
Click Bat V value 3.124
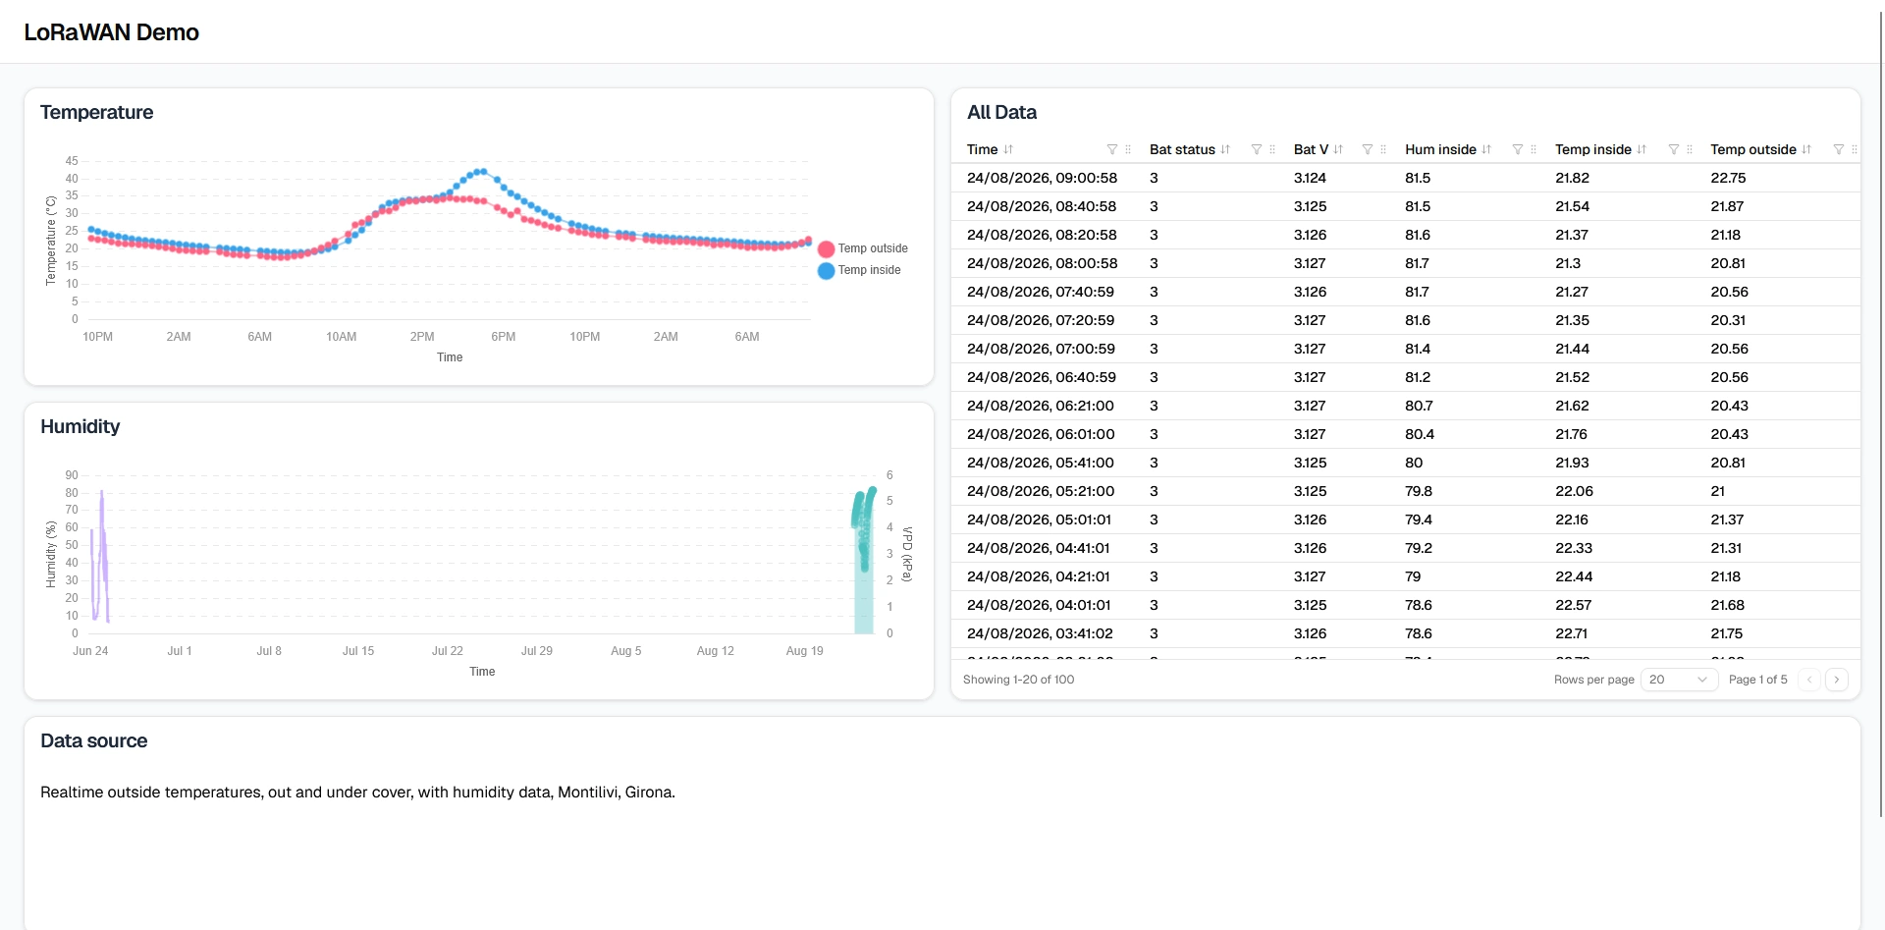(1310, 178)
